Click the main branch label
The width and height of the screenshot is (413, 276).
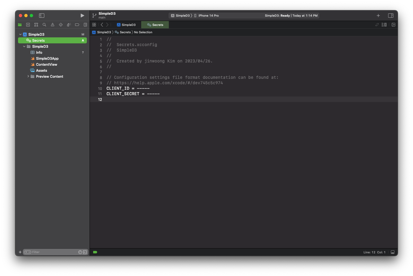pyautogui.click(x=102, y=17)
